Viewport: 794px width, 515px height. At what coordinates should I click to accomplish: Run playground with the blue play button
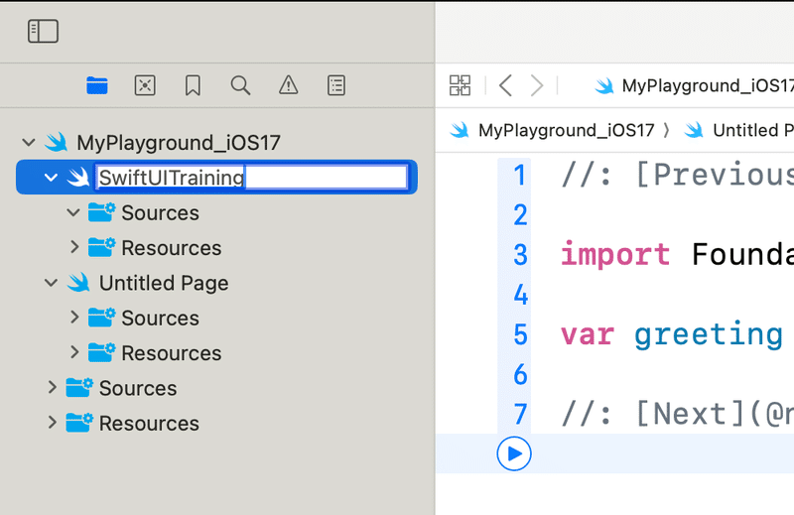click(x=514, y=453)
